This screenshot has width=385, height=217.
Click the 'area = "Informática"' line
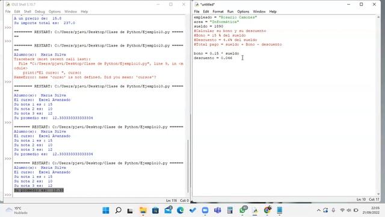[217, 22]
